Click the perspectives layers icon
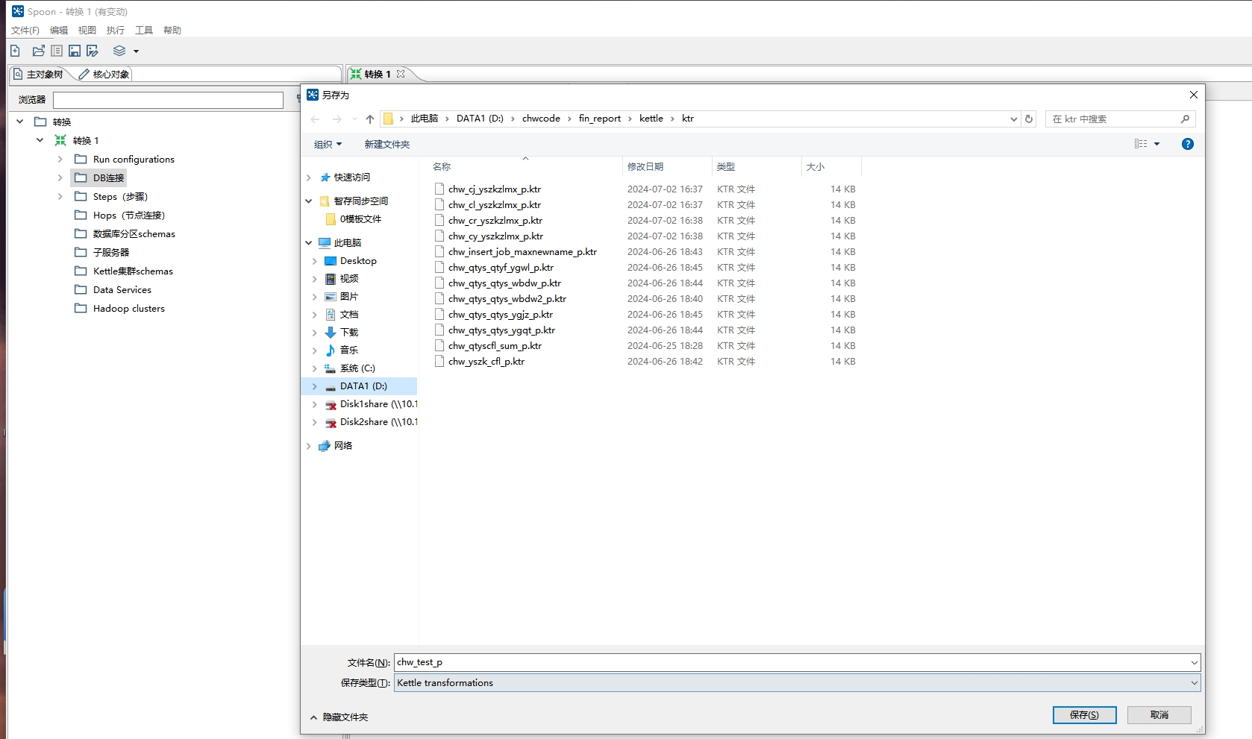1252x739 pixels. (x=119, y=51)
